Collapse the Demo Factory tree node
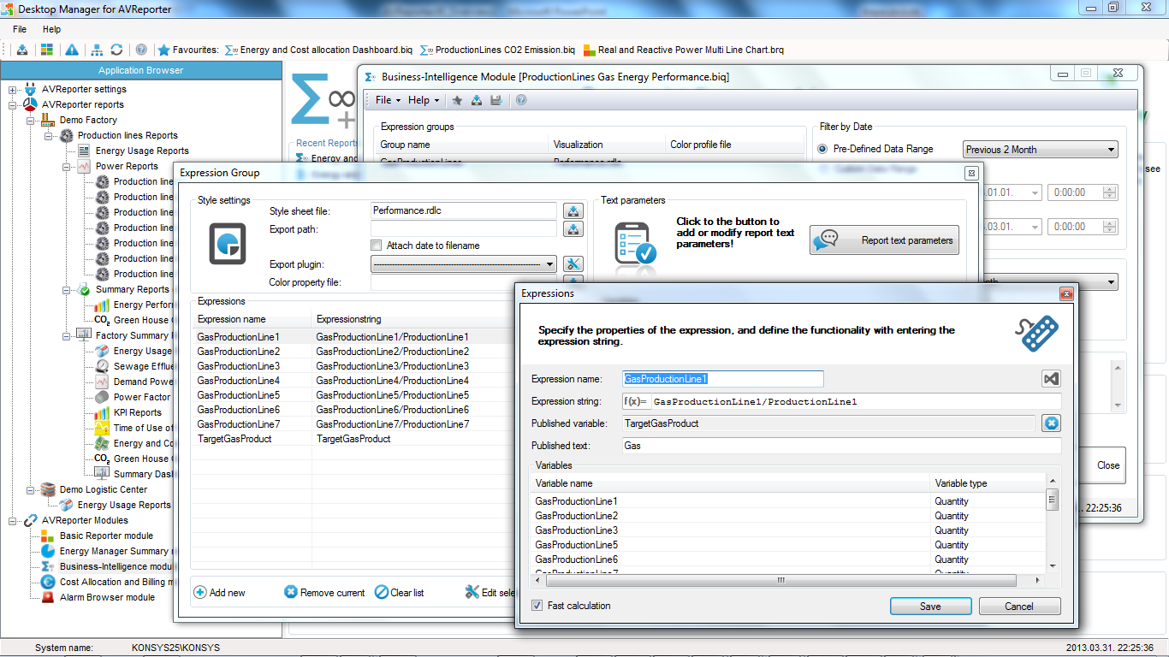The height and width of the screenshot is (657, 1169). tap(31, 121)
